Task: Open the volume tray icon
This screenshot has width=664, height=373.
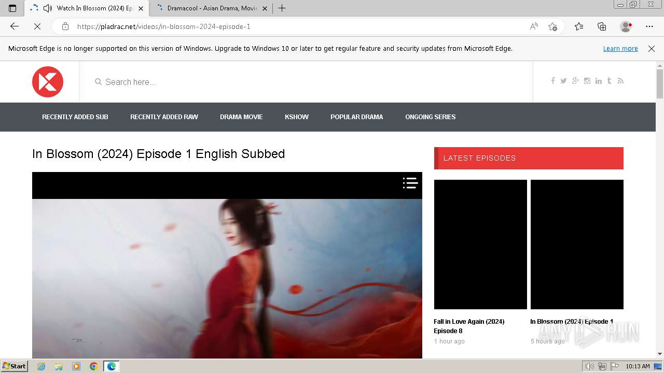Action: point(590,366)
